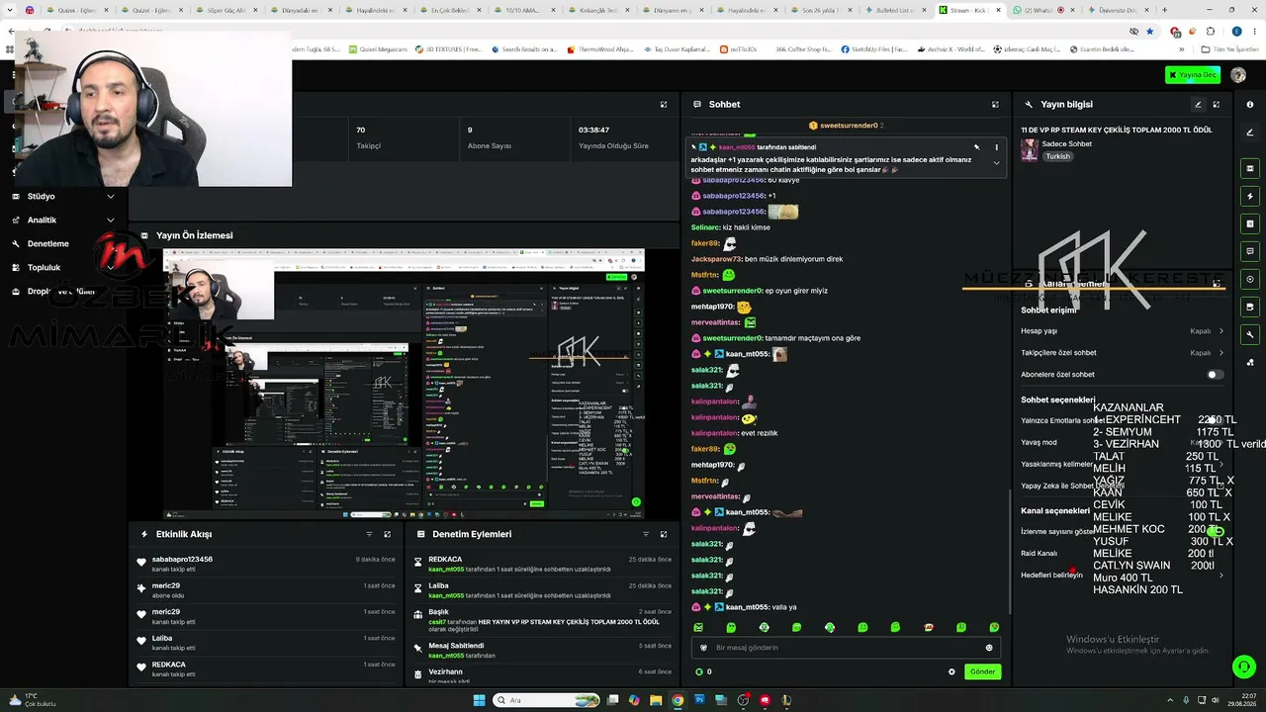The image size is (1266, 712).
Task: Open pinned message three-dot menu
Action: pyautogui.click(x=996, y=147)
